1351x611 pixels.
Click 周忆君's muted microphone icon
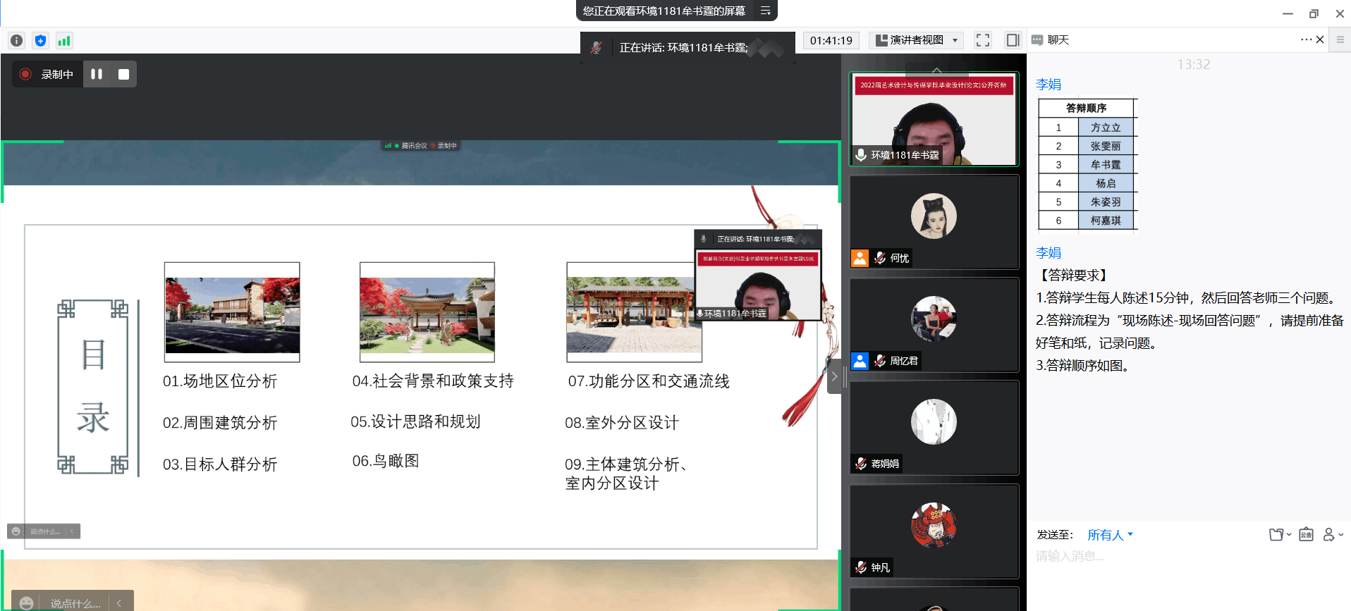880,361
